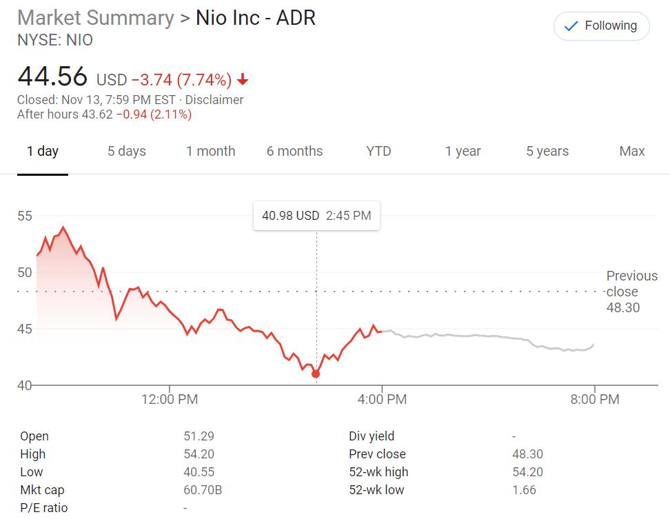Click the Previous close 48.30 label
Screen dimensions: 670x519
point(629,292)
